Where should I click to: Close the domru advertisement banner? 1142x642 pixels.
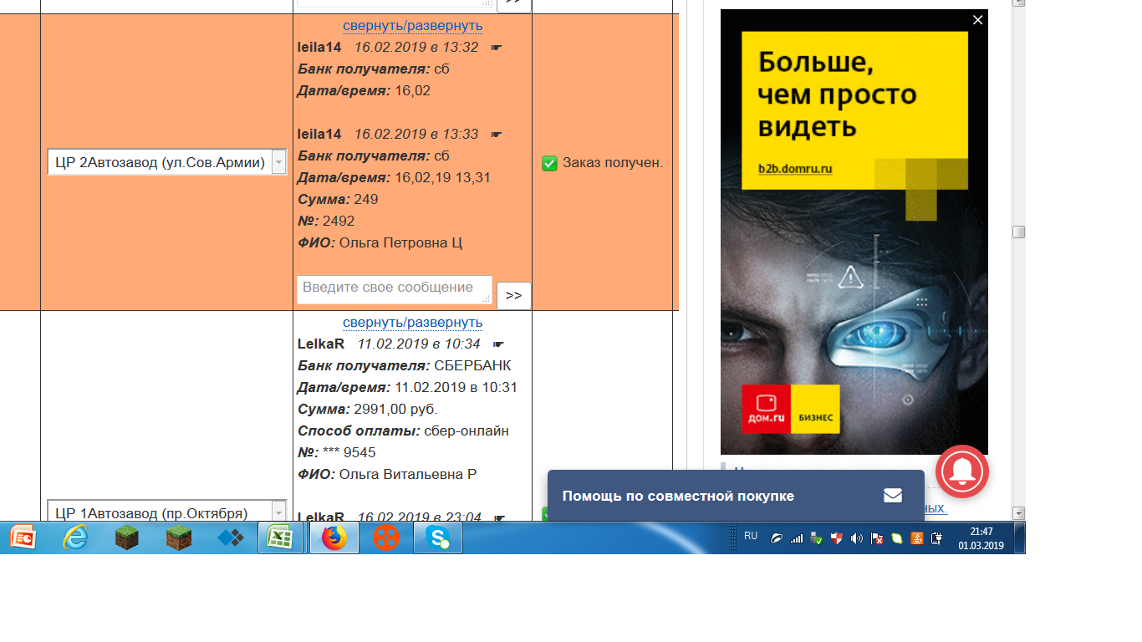pos(977,20)
